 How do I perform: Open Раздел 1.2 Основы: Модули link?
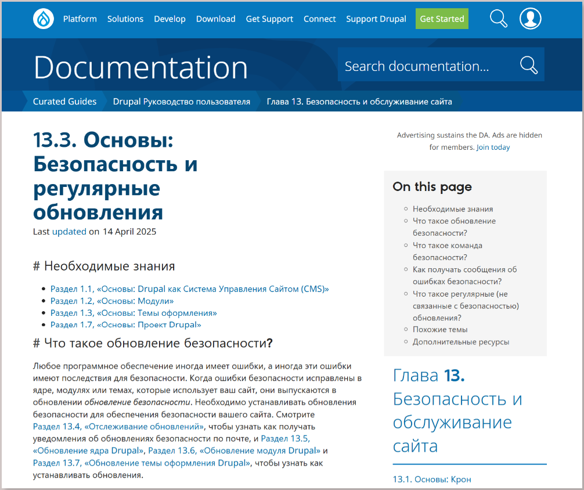[x=112, y=301]
